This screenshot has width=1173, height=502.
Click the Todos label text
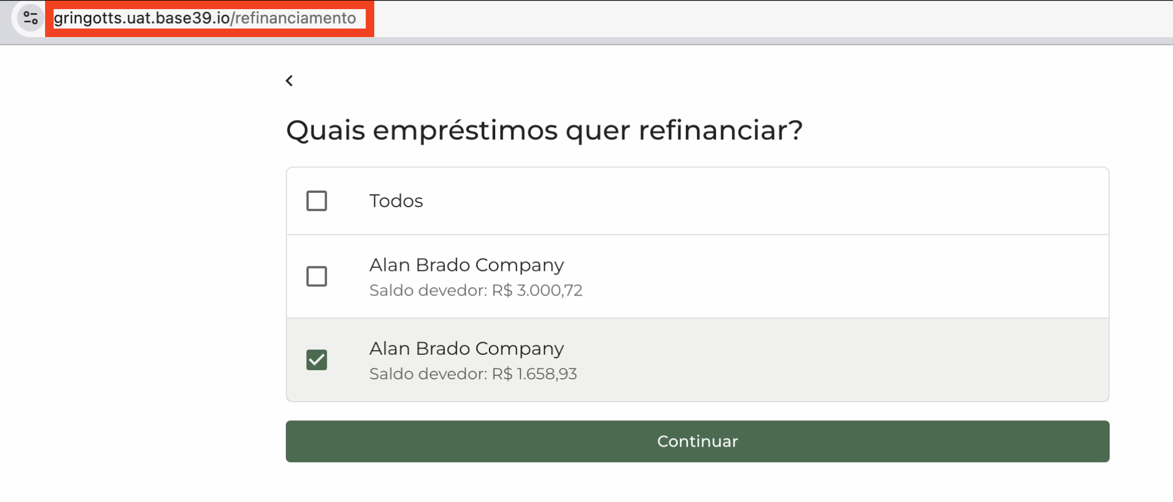click(396, 201)
